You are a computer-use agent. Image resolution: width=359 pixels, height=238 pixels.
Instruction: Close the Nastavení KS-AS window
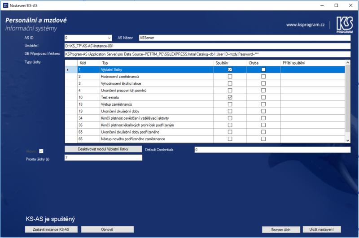pyautogui.click(x=350, y=5)
